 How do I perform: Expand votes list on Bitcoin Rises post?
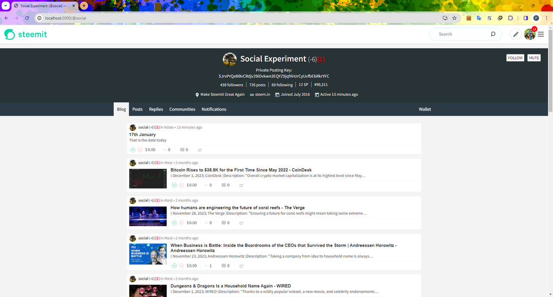208,185
